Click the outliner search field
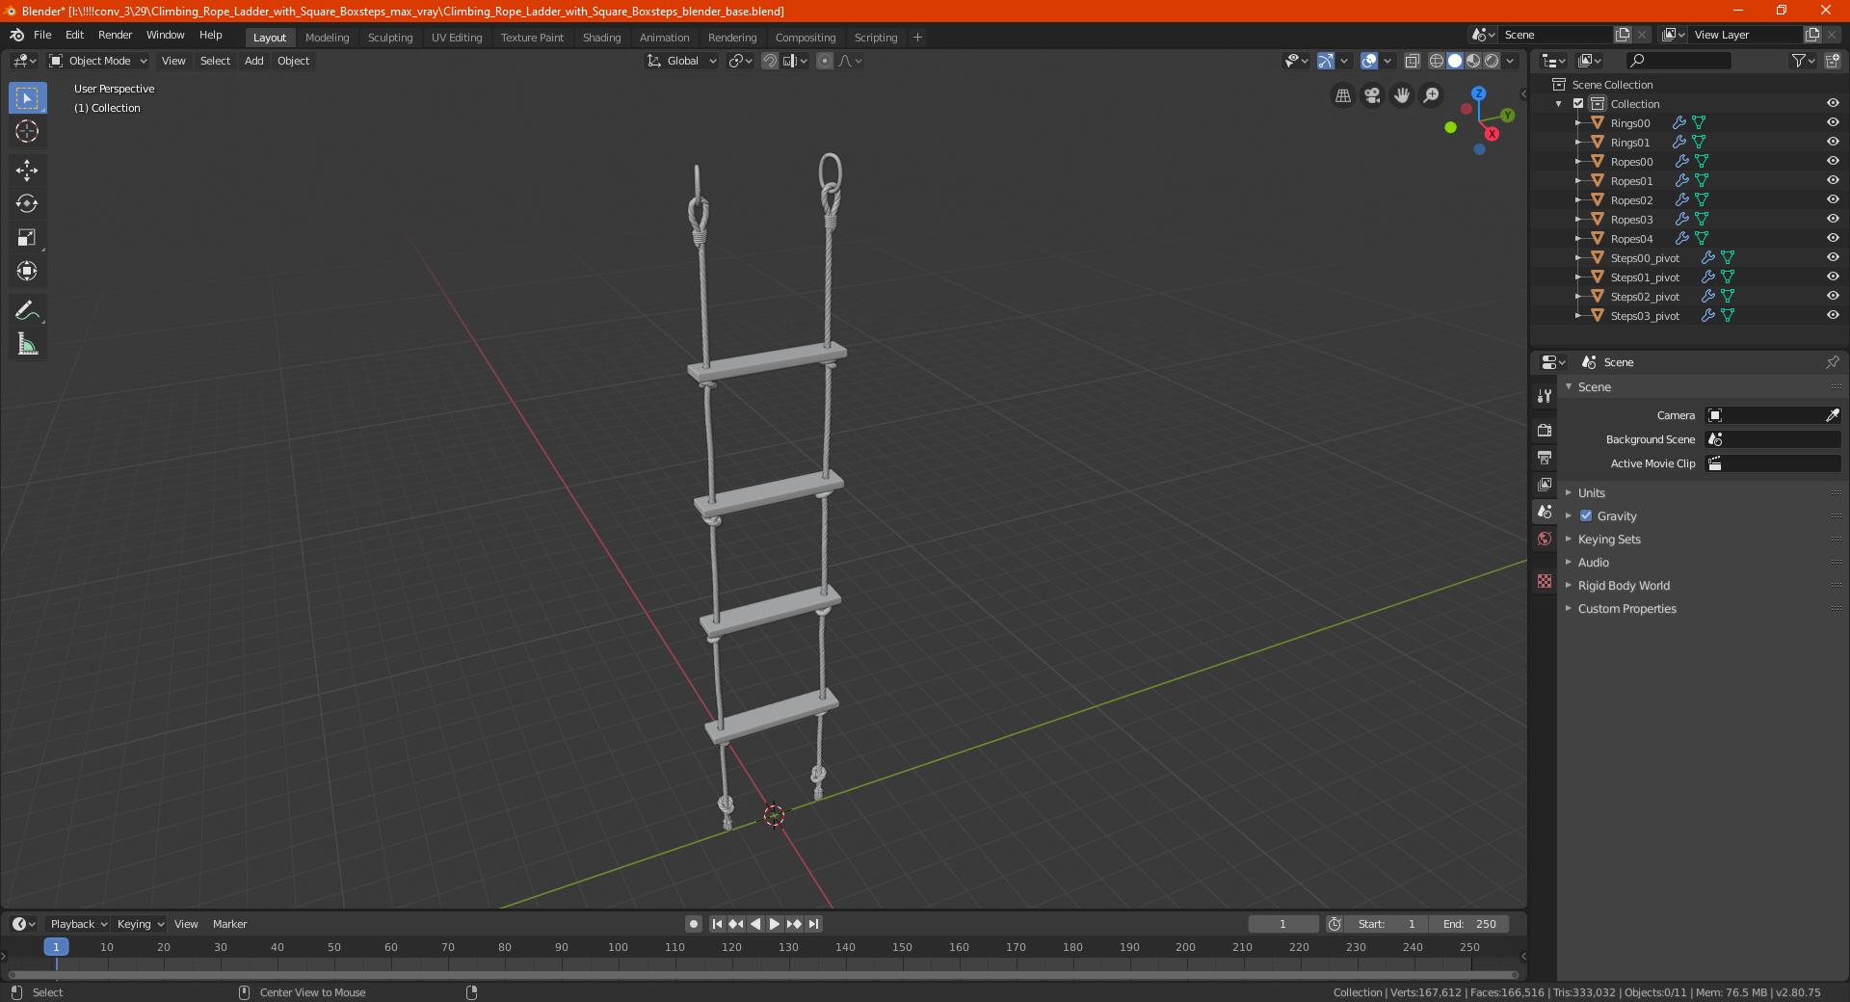The height and width of the screenshot is (1002, 1850). (1678, 61)
